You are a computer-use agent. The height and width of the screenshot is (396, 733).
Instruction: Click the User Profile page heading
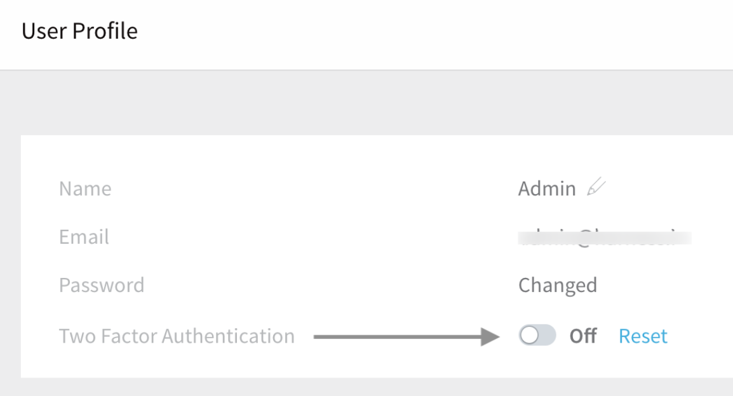(x=79, y=31)
